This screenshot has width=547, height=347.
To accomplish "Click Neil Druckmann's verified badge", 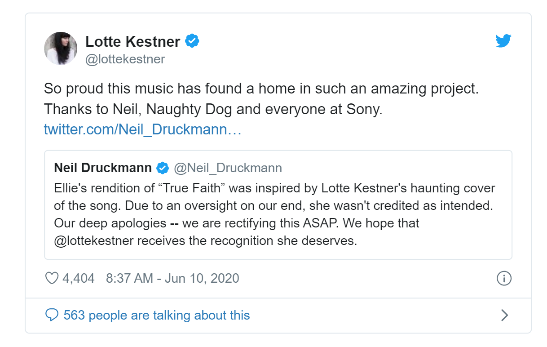I will (162, 168).
